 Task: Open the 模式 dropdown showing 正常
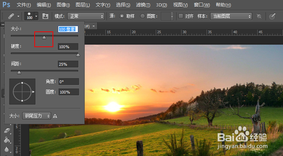point(86,16)
